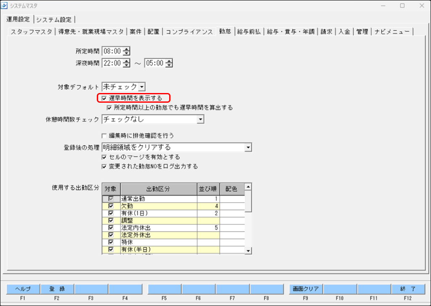Open the 管理 tab
Screen dimensions: 431x306
[362, 32]
